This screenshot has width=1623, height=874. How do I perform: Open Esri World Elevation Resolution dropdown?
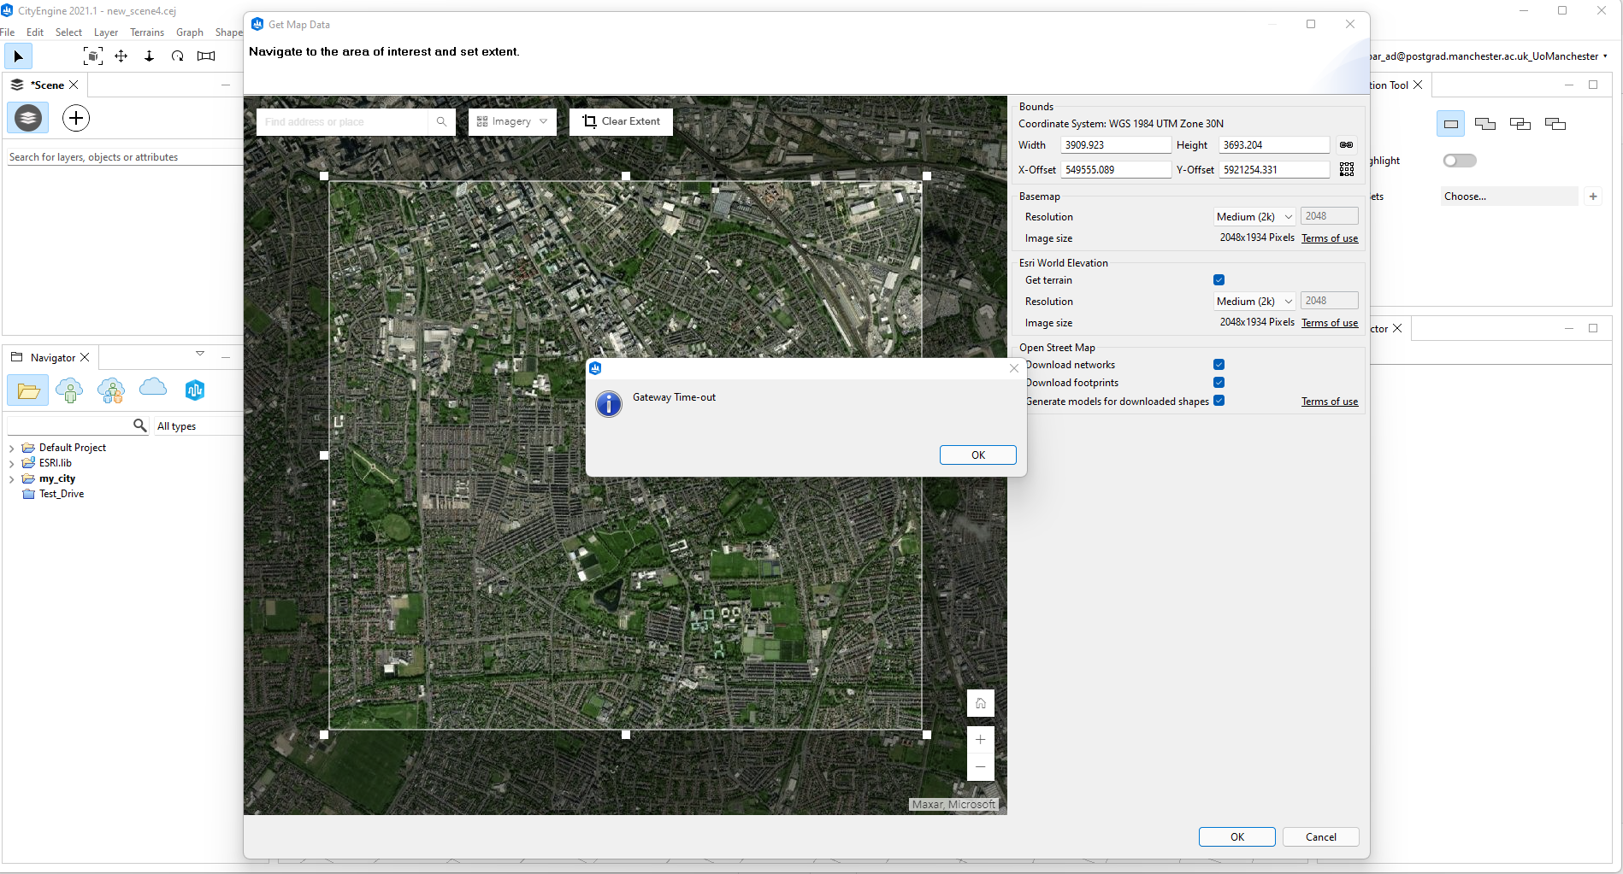tap(1254, 302)
